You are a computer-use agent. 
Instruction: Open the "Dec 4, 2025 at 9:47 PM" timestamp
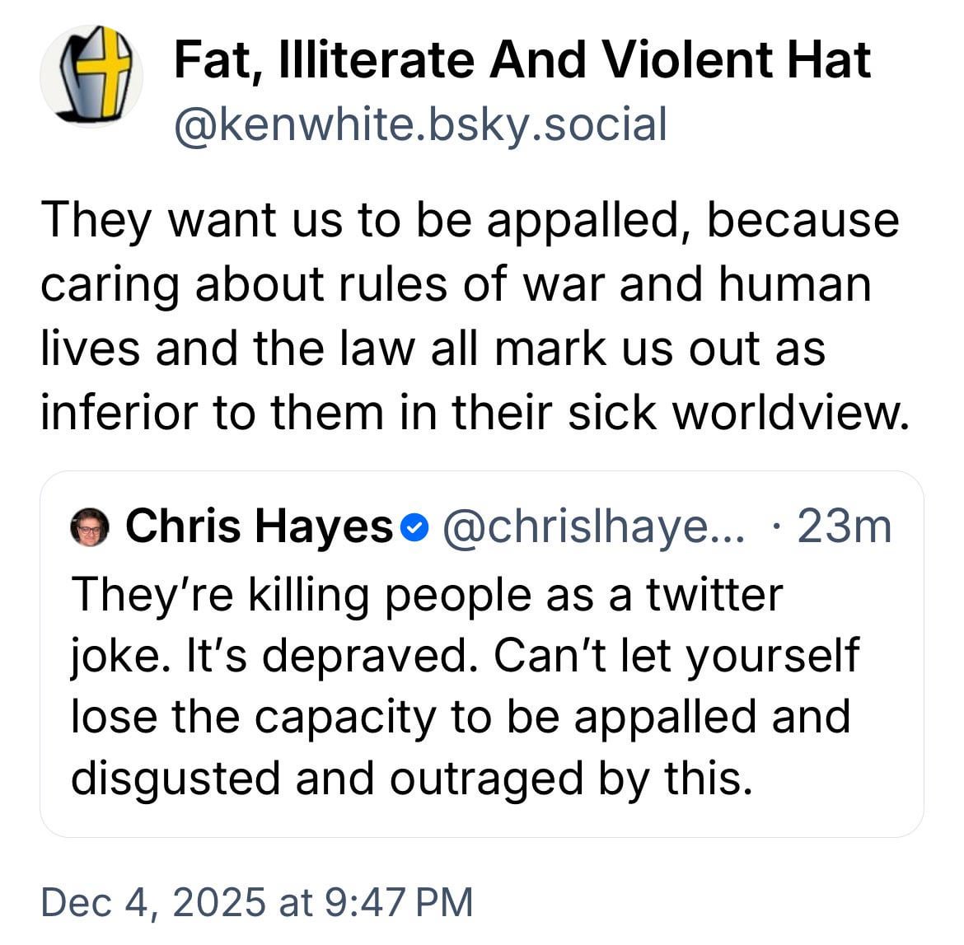pos(257,901)
